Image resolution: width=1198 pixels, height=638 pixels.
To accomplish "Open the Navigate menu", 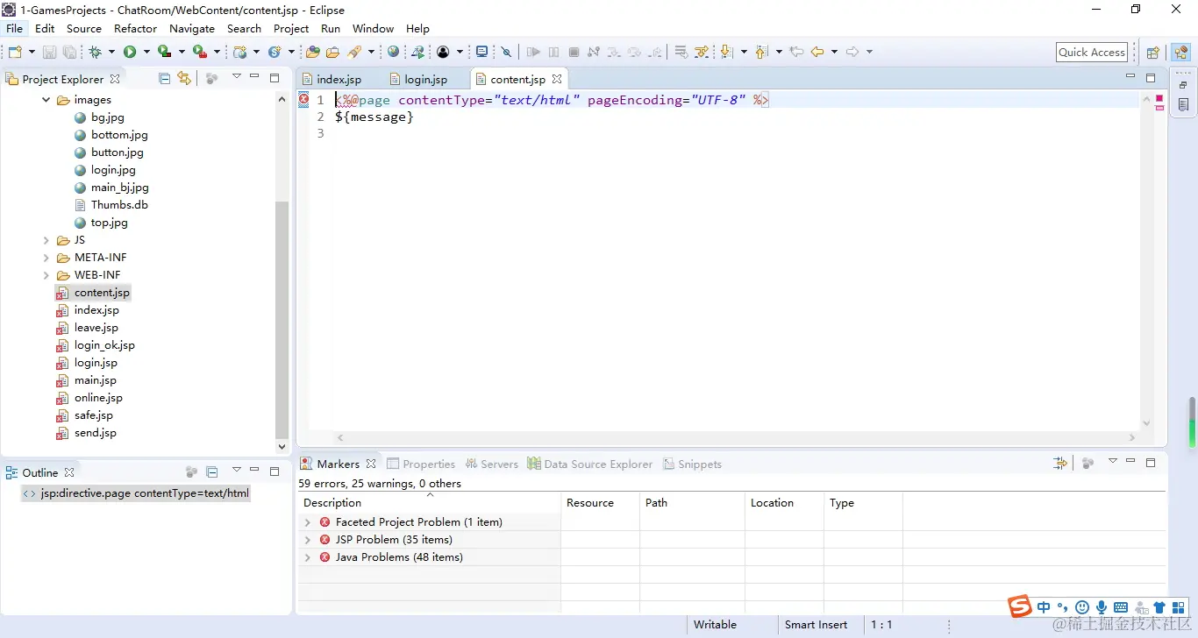I will (x=192, y=28).
